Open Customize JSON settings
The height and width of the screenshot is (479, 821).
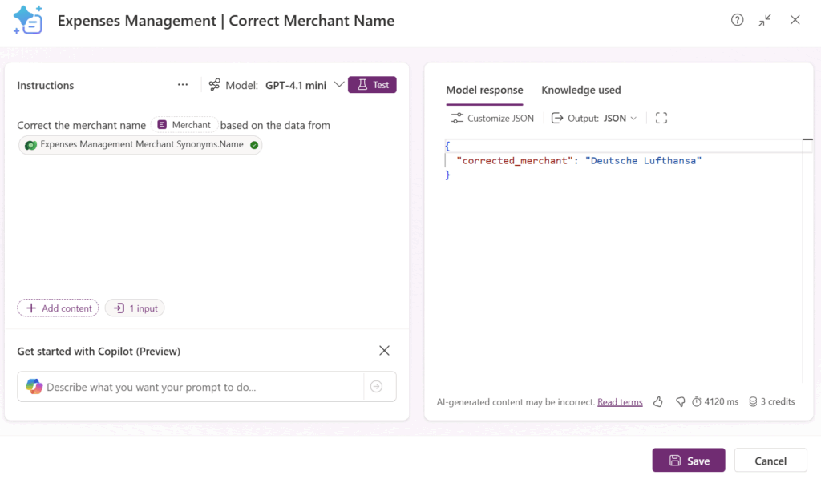click(492, 118)
